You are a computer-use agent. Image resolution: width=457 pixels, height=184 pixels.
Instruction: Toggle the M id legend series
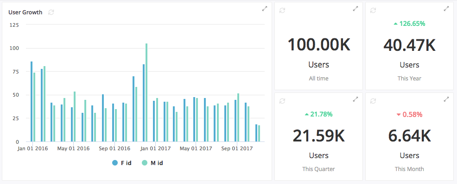coord(152,163)
